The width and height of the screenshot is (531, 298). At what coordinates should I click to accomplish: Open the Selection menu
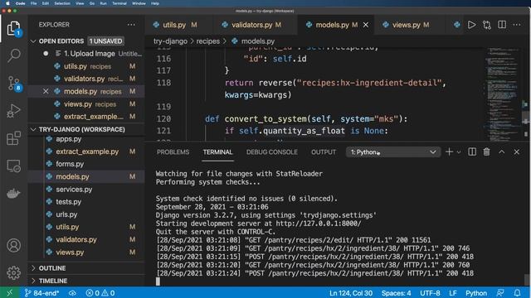62,3
